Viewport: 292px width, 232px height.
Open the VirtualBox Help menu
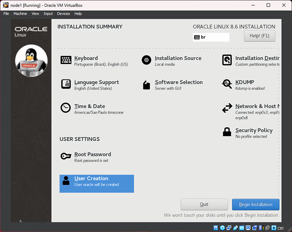pyautogui.click(x=78, y=14)
